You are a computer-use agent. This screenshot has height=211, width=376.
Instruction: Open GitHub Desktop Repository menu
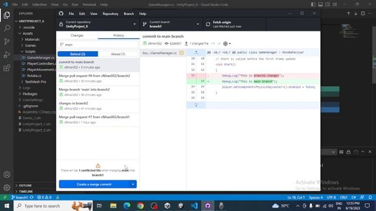(110, 13)
